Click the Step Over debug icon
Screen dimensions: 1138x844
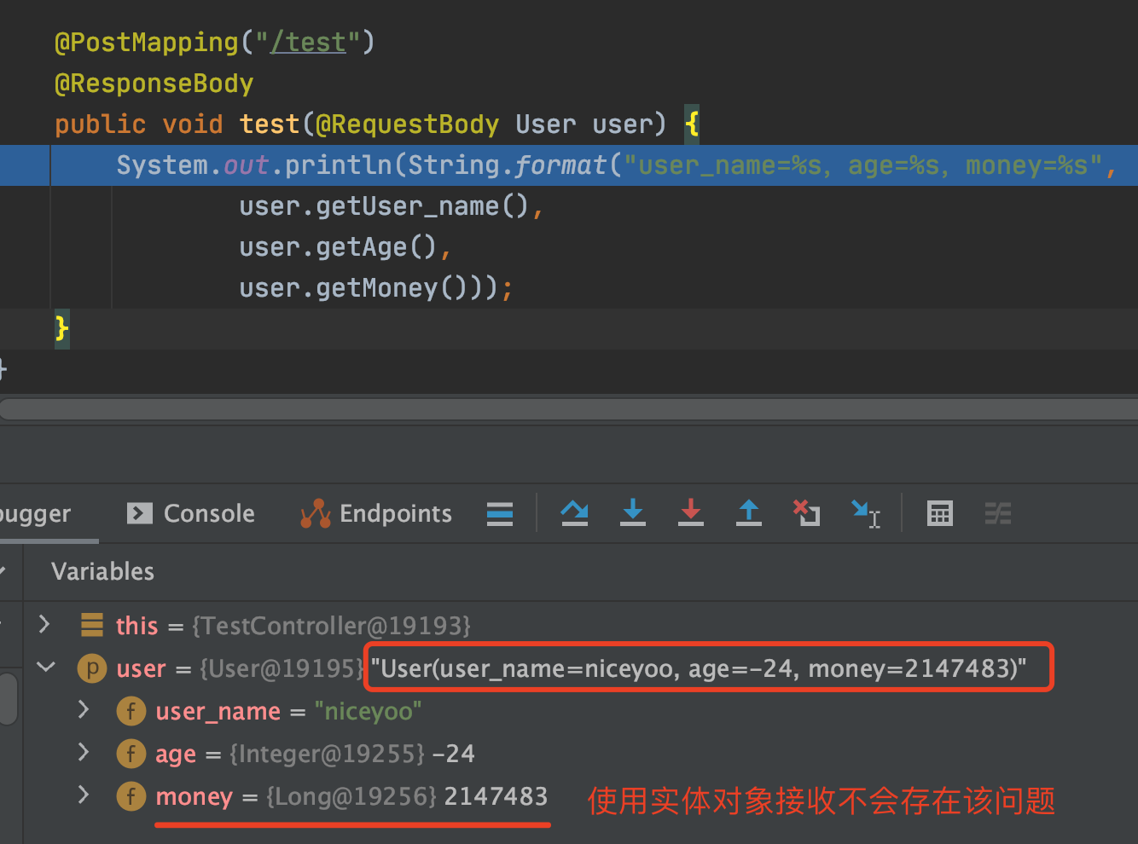[x=574, y=513]
